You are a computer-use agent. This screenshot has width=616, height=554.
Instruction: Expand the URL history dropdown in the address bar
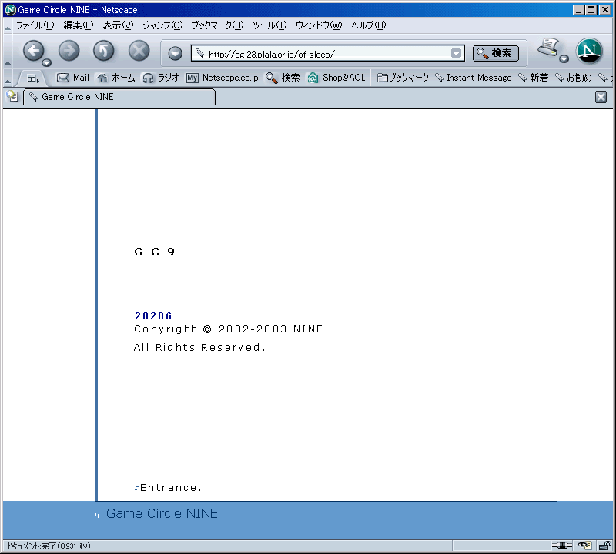click(x=456, y=53)
